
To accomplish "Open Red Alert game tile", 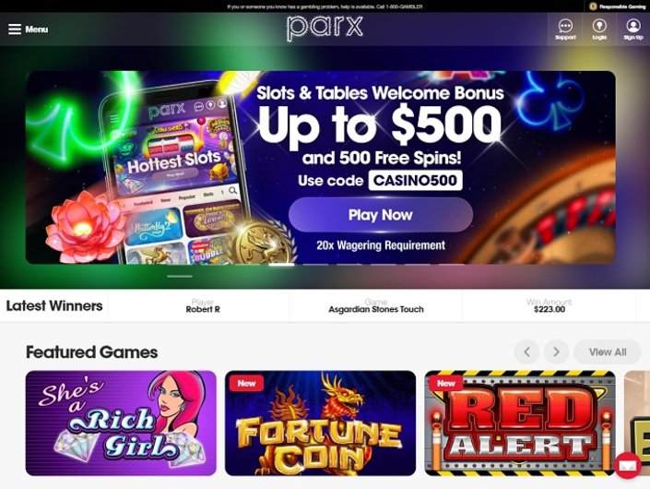I will tap(520, 423).
